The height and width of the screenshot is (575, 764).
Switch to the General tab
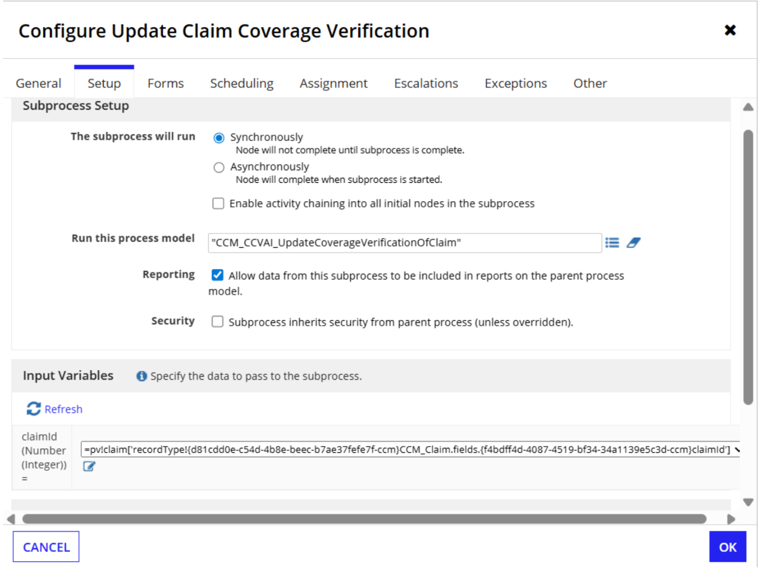pyautogui.click(x=39, y=83)
